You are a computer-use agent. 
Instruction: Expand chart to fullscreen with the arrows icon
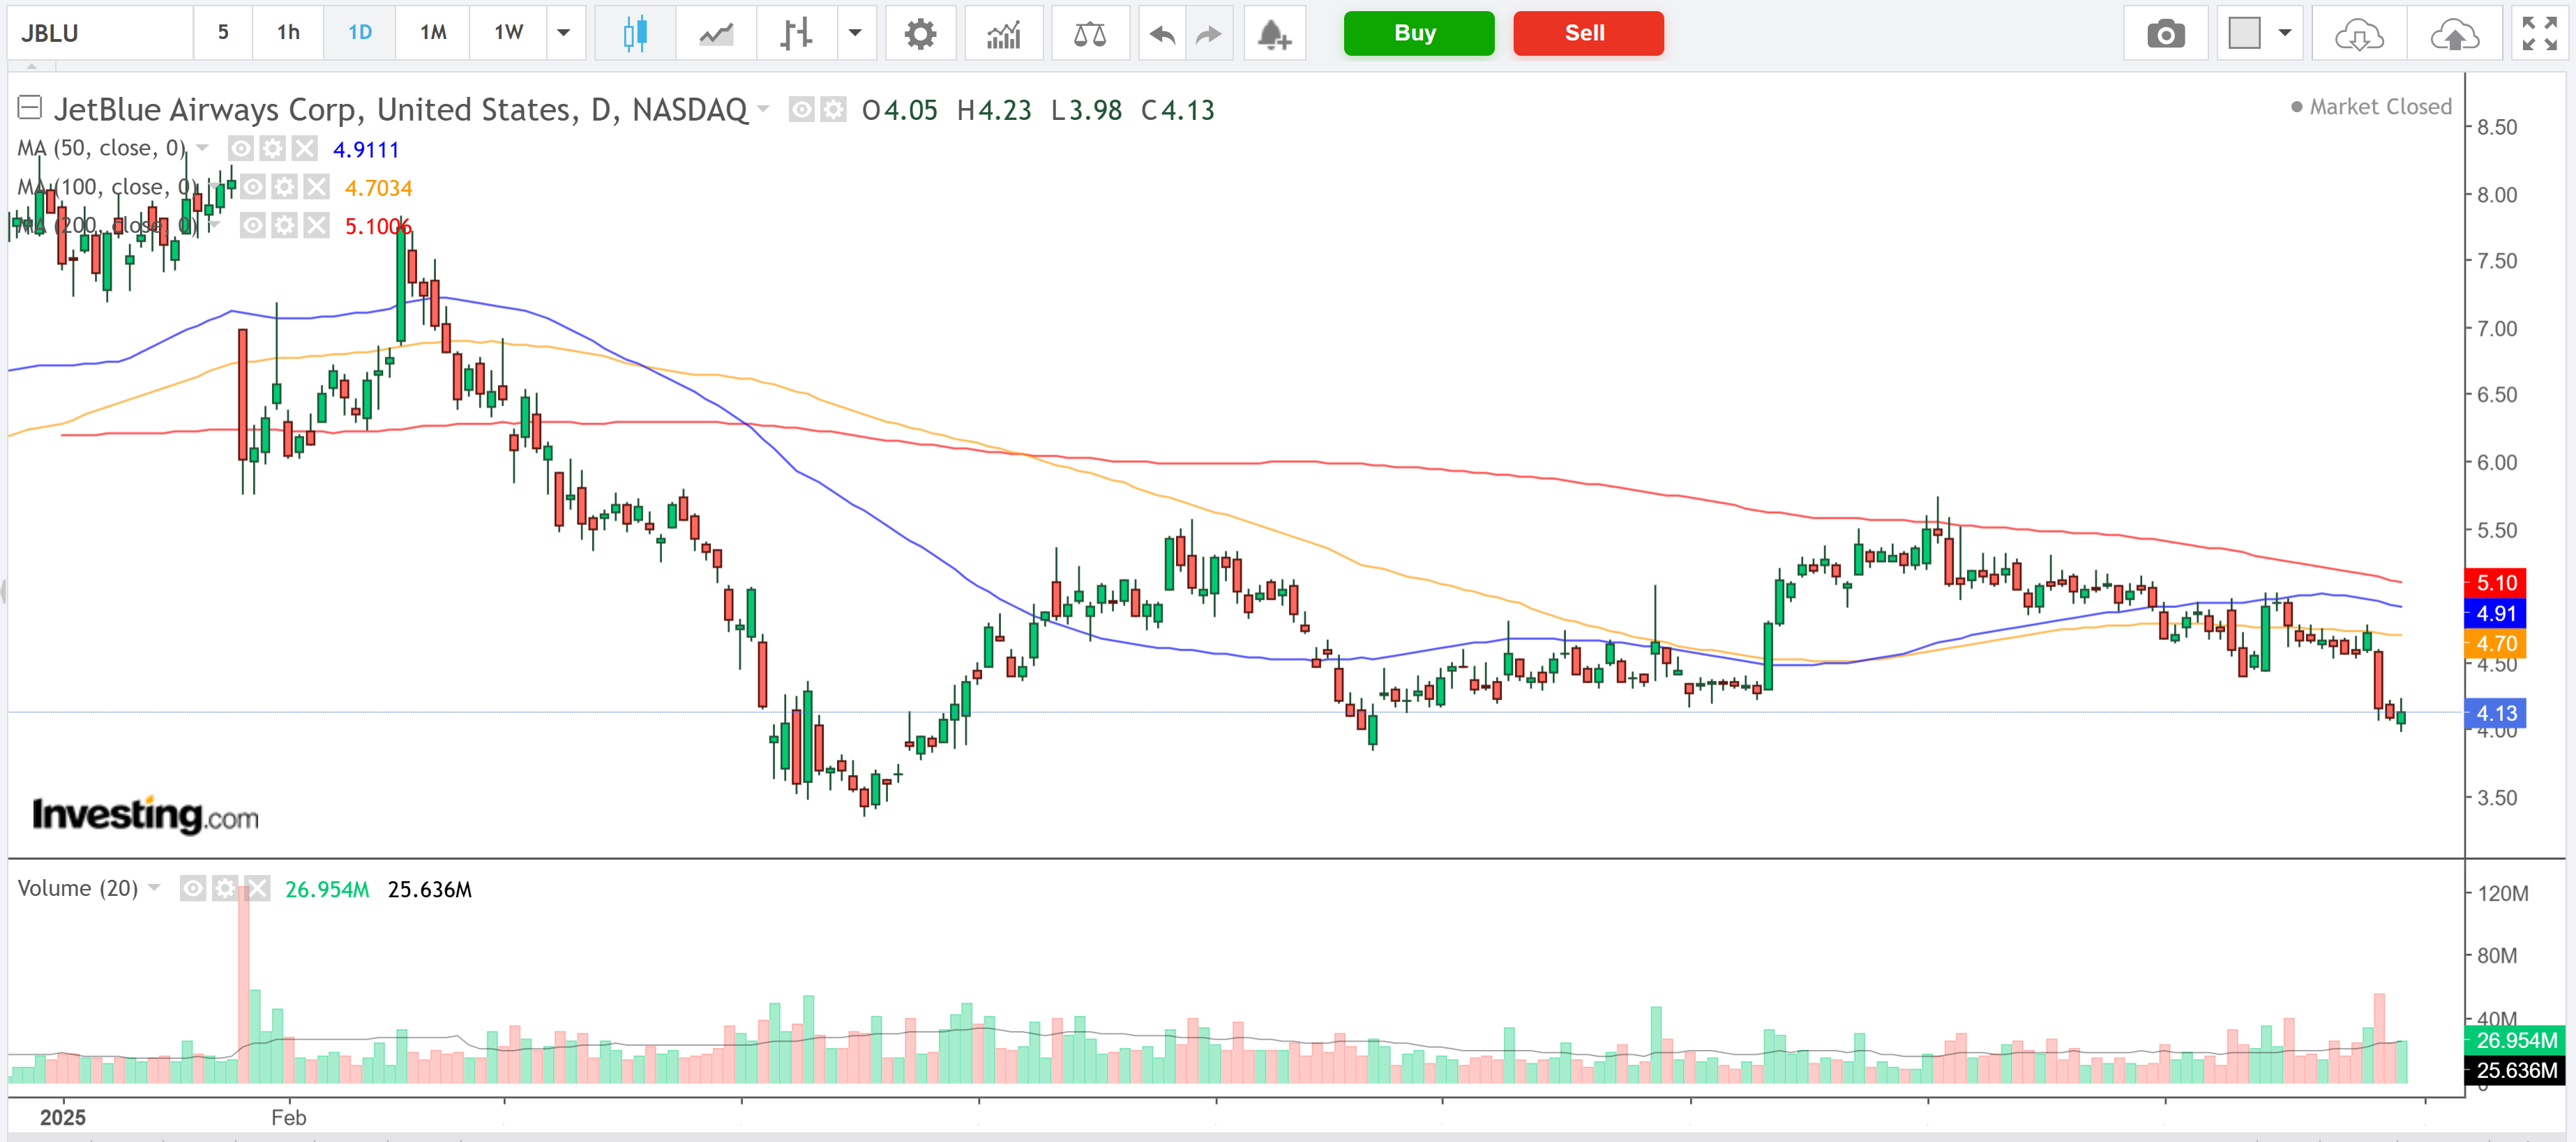[x=2541, y=33]
